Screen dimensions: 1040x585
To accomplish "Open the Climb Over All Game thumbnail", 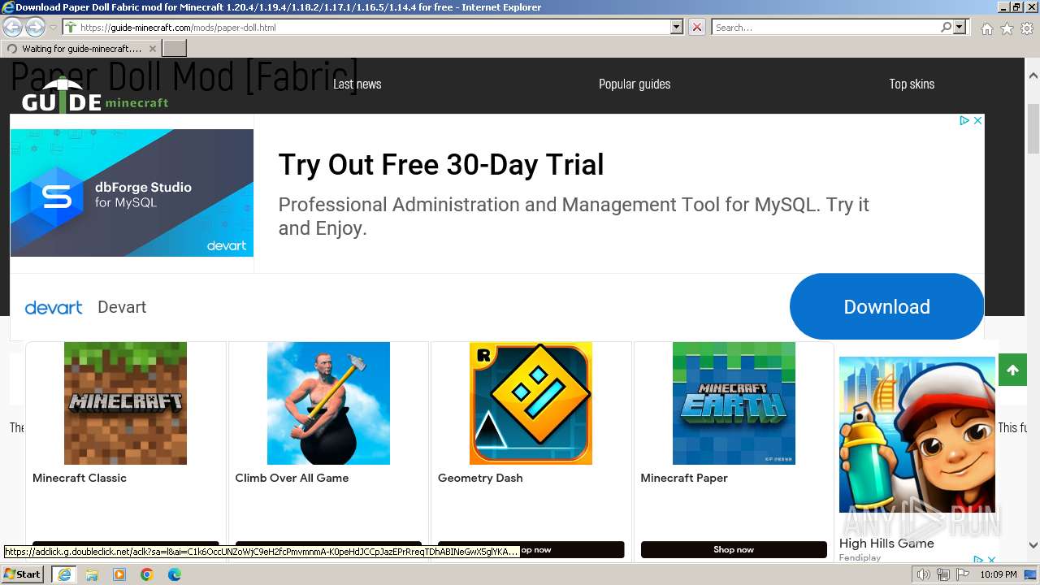I will tap(328, 403).
